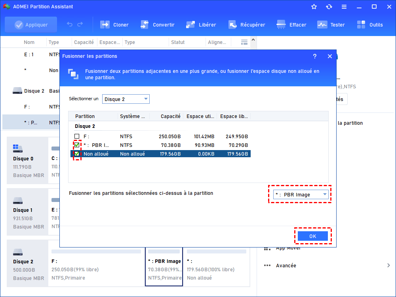Select the 179.56GB capacity cell in the Non alloué row
The width and height of the screenshot is (396, 297).
[170, 154]
